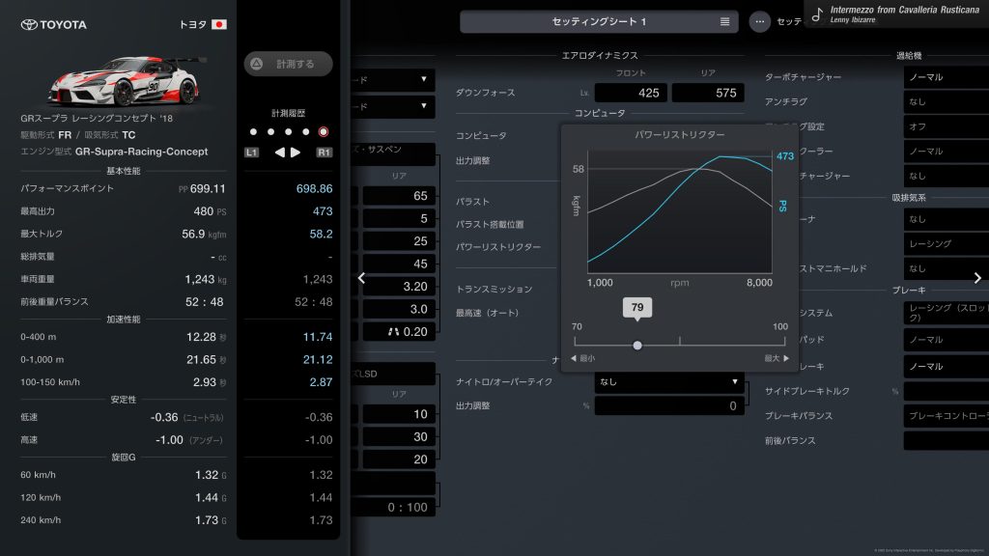Viewport: 989px width, 556px height.
Task: Go to next measurement with right triangle
Action: pyautogui.click(x=296, y=152)
